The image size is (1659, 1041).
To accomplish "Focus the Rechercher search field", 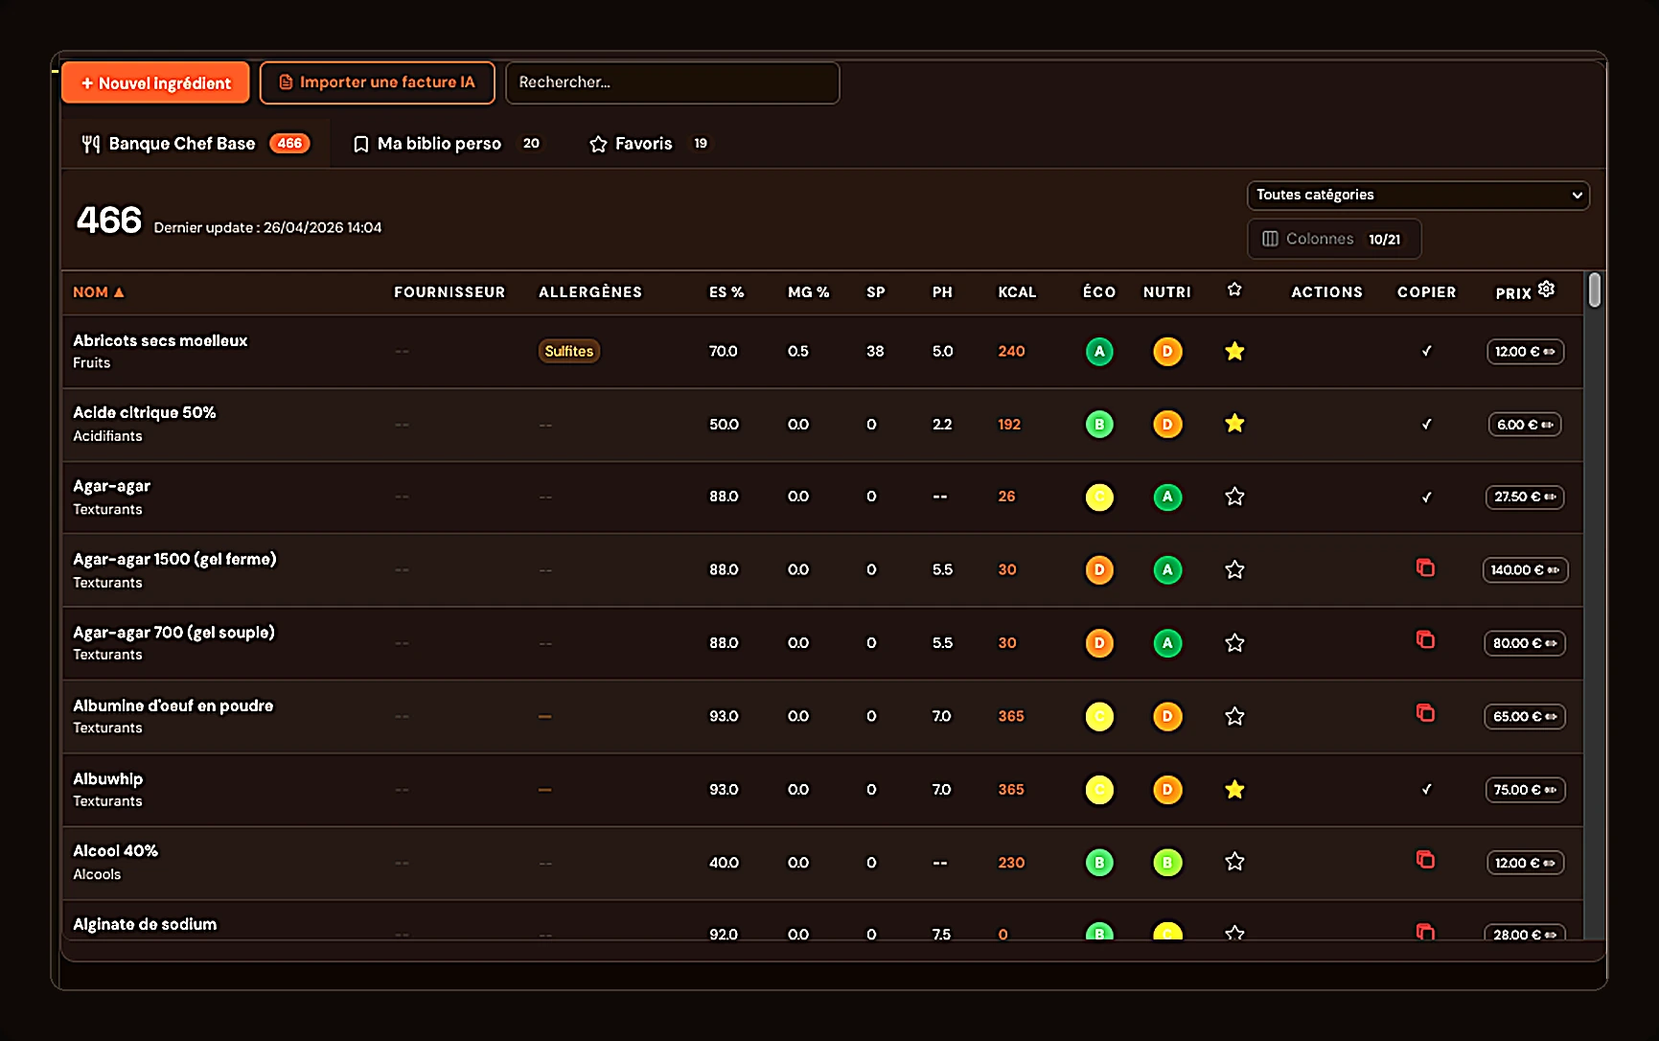I will click(672, 82).
